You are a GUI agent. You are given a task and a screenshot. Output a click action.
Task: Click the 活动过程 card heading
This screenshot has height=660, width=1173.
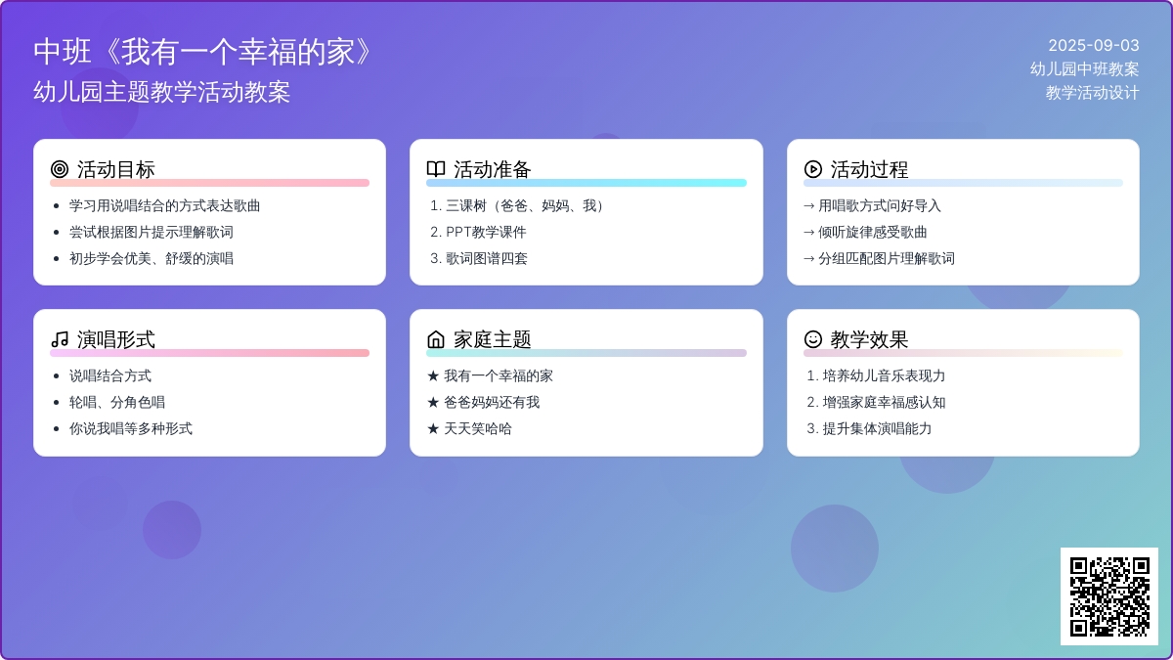[870, 169]
